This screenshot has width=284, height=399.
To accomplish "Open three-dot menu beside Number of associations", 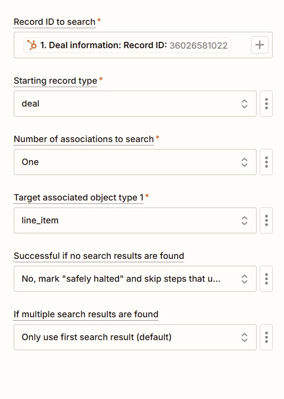I will 266,162.
